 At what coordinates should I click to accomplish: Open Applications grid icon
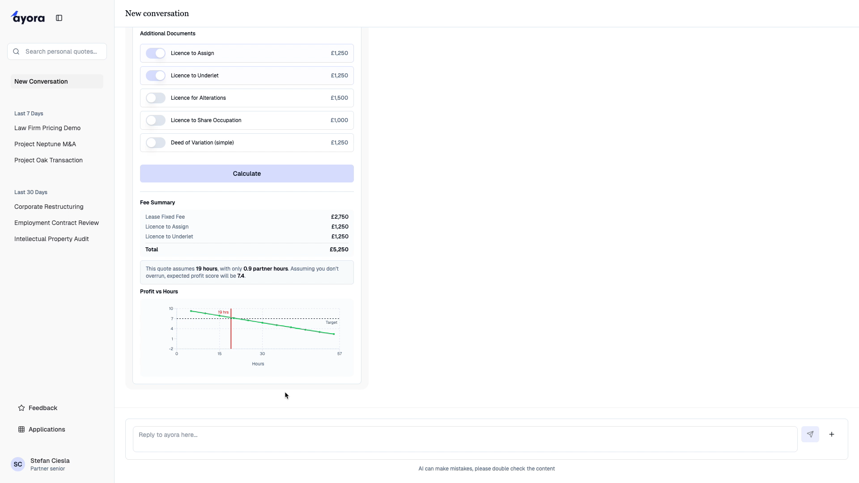pyautogui.click(x=21, y=429)
